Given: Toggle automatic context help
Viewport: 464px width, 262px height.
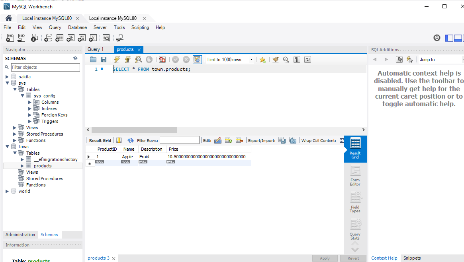Looking at the screenshot, I should (410, 59).
